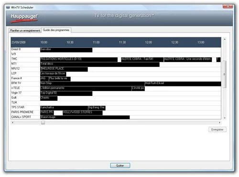This screenshot has height=177, width=239.
Task: Click the PARIS PREMIERE channel name
Action: click(x=22, y=112)
